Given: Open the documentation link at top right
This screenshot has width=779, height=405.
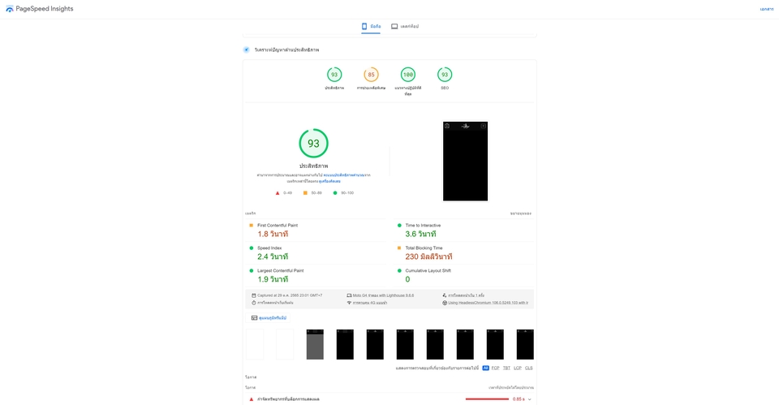Looking at the screenshot, I should [766, 9].
